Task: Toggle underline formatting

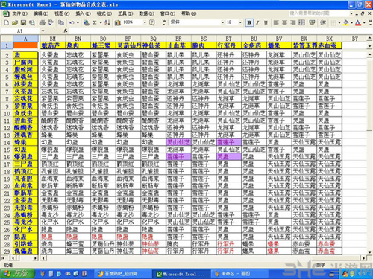Action: [266, 22]
